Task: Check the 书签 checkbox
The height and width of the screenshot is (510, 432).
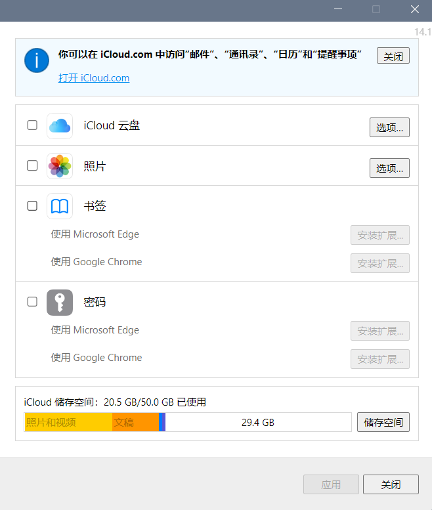Action: pyautogui.click(x=32, y=206)
